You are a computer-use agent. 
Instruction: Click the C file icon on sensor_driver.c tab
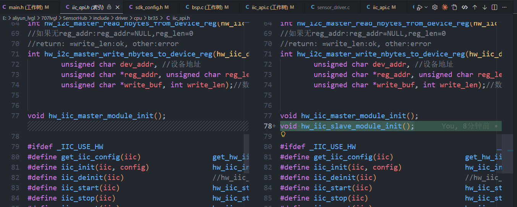313,7
